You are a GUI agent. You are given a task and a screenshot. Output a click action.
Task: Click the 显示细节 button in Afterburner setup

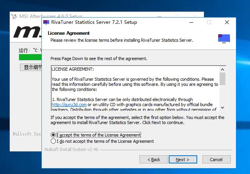coord(31,67)
